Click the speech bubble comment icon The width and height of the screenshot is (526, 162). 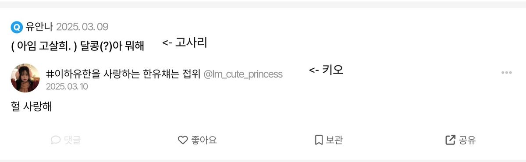tap(56, 140)
